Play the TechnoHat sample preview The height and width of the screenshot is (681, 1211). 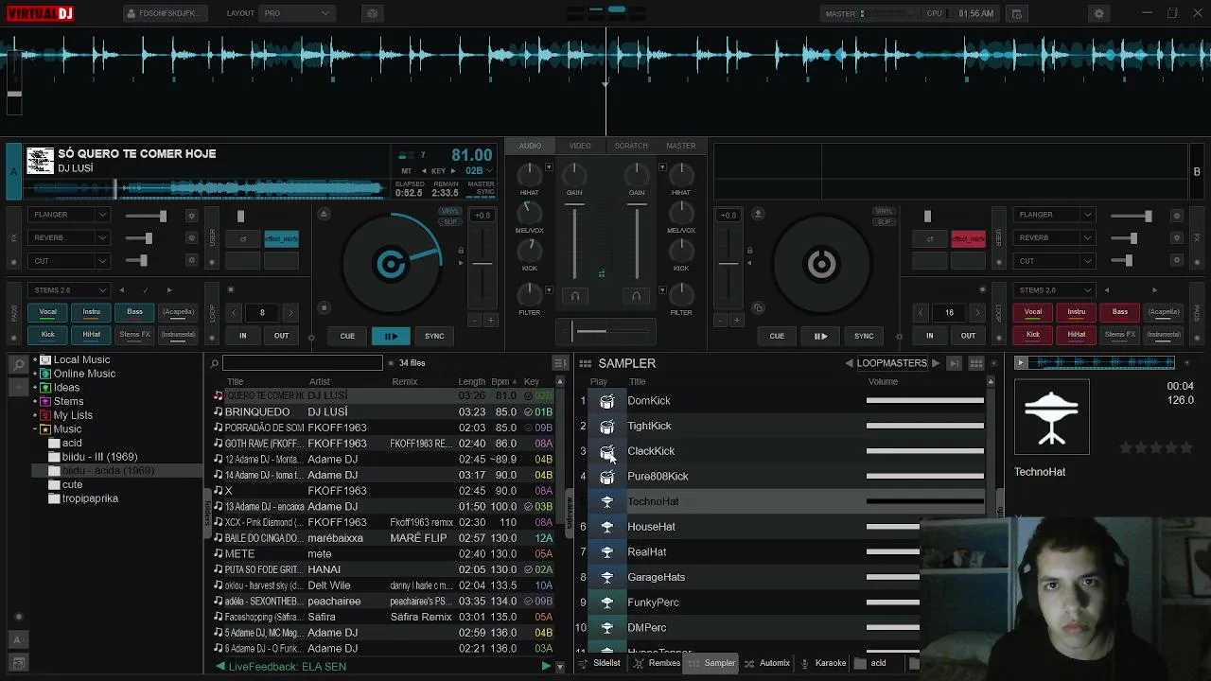point(1020,363)
